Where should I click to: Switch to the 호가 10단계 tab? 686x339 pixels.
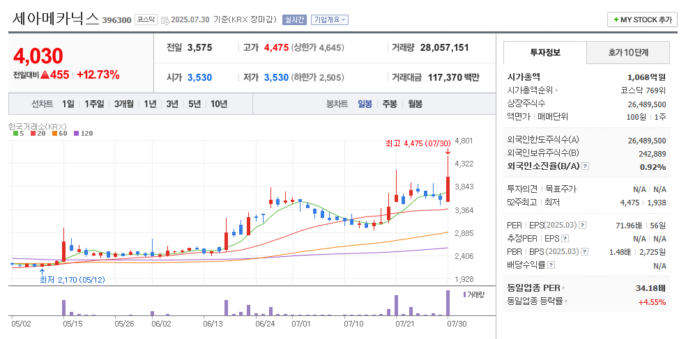[x=628, y=52]
